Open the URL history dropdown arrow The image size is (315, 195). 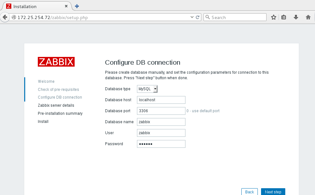click(x=192, y=17)
